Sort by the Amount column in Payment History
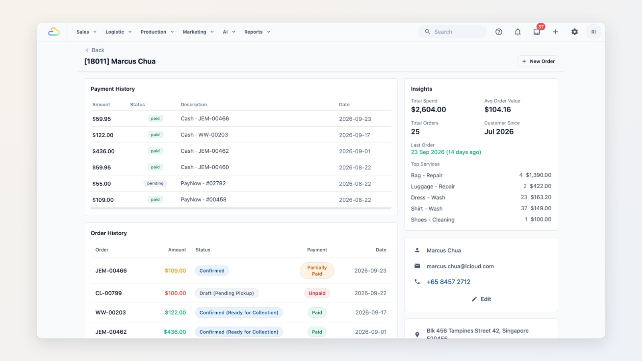Screen dimensions: 642x361 tap(101, 105)
